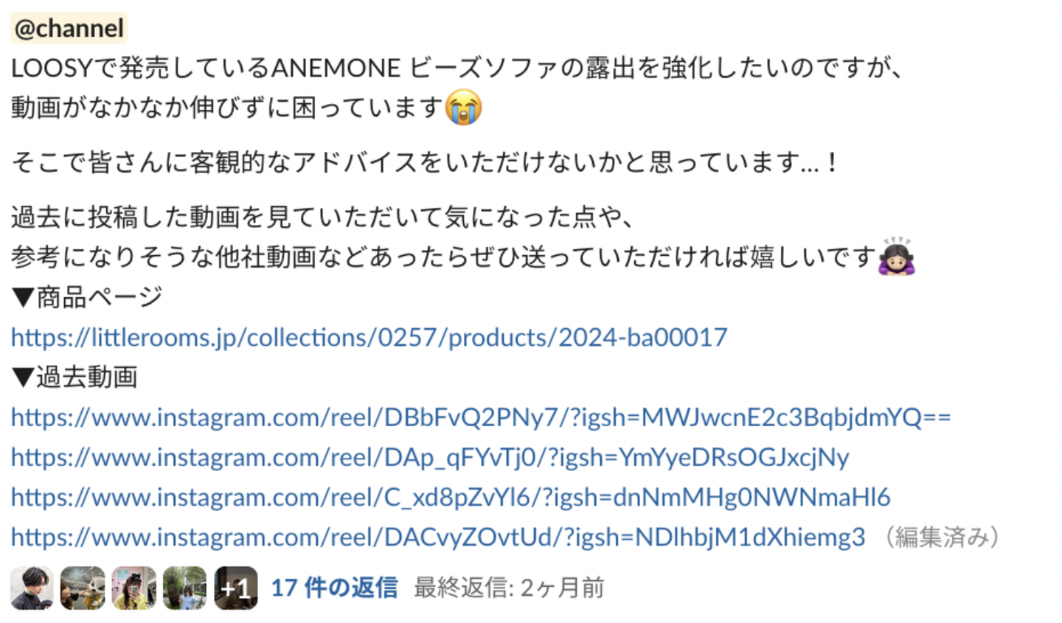Viewport: 1062px width, 623px height.
Task: Click the avatar of the short-haired person in black
Action: (32, 588)
